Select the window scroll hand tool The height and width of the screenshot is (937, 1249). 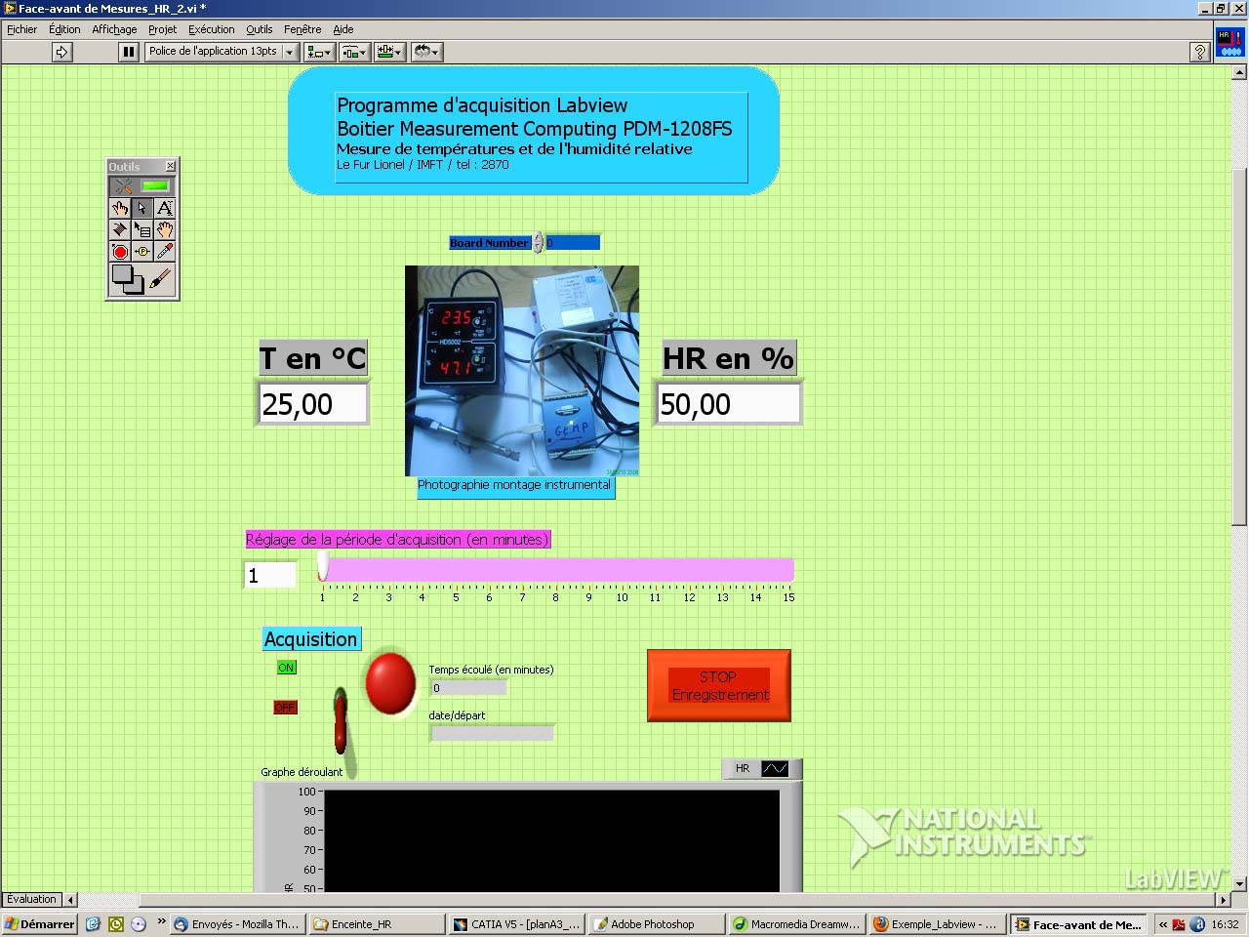point(165,229)
